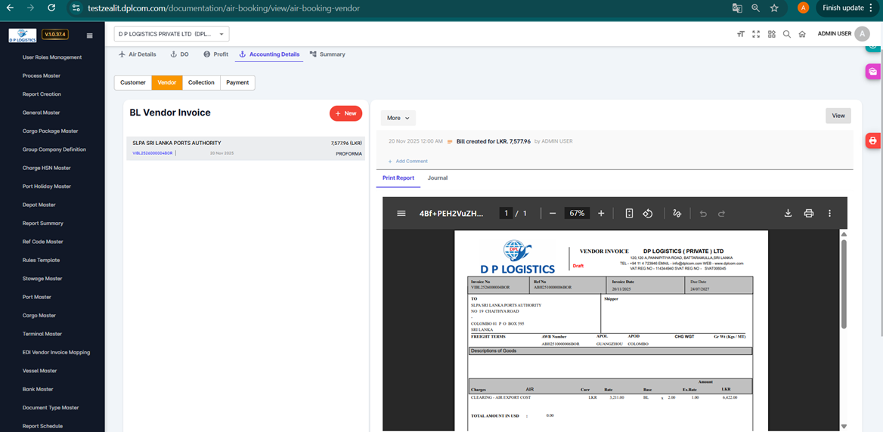Print the PDF from the viewer toolbar

808,214
